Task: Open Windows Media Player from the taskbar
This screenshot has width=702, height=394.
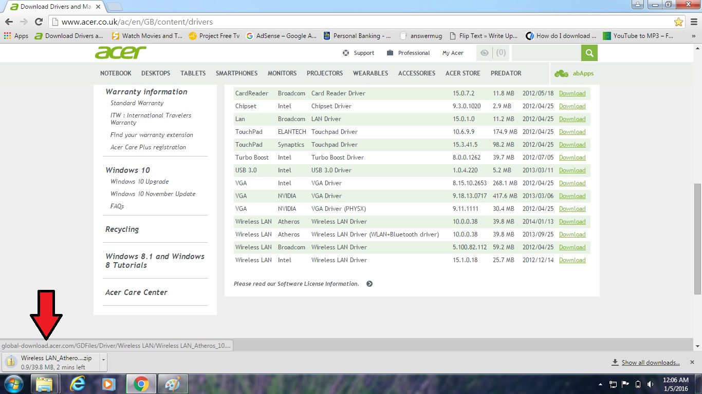Action: click(108, 384)
